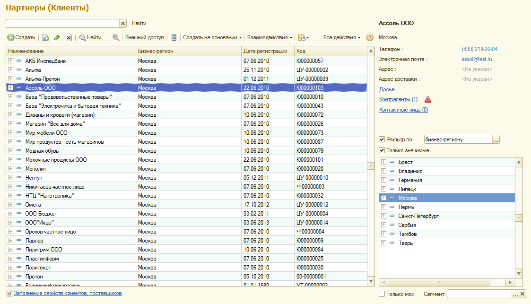
Task: Click the cancel-search magnifier icon
Action: pyautogui.click(x=116, y=37)
